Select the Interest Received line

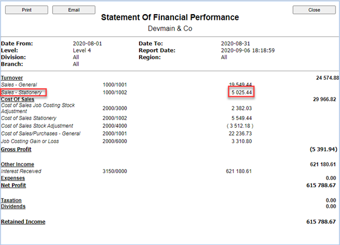click(22, 170)
